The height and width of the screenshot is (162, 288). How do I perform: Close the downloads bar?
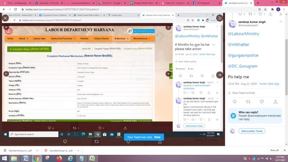tap(285, 150)
